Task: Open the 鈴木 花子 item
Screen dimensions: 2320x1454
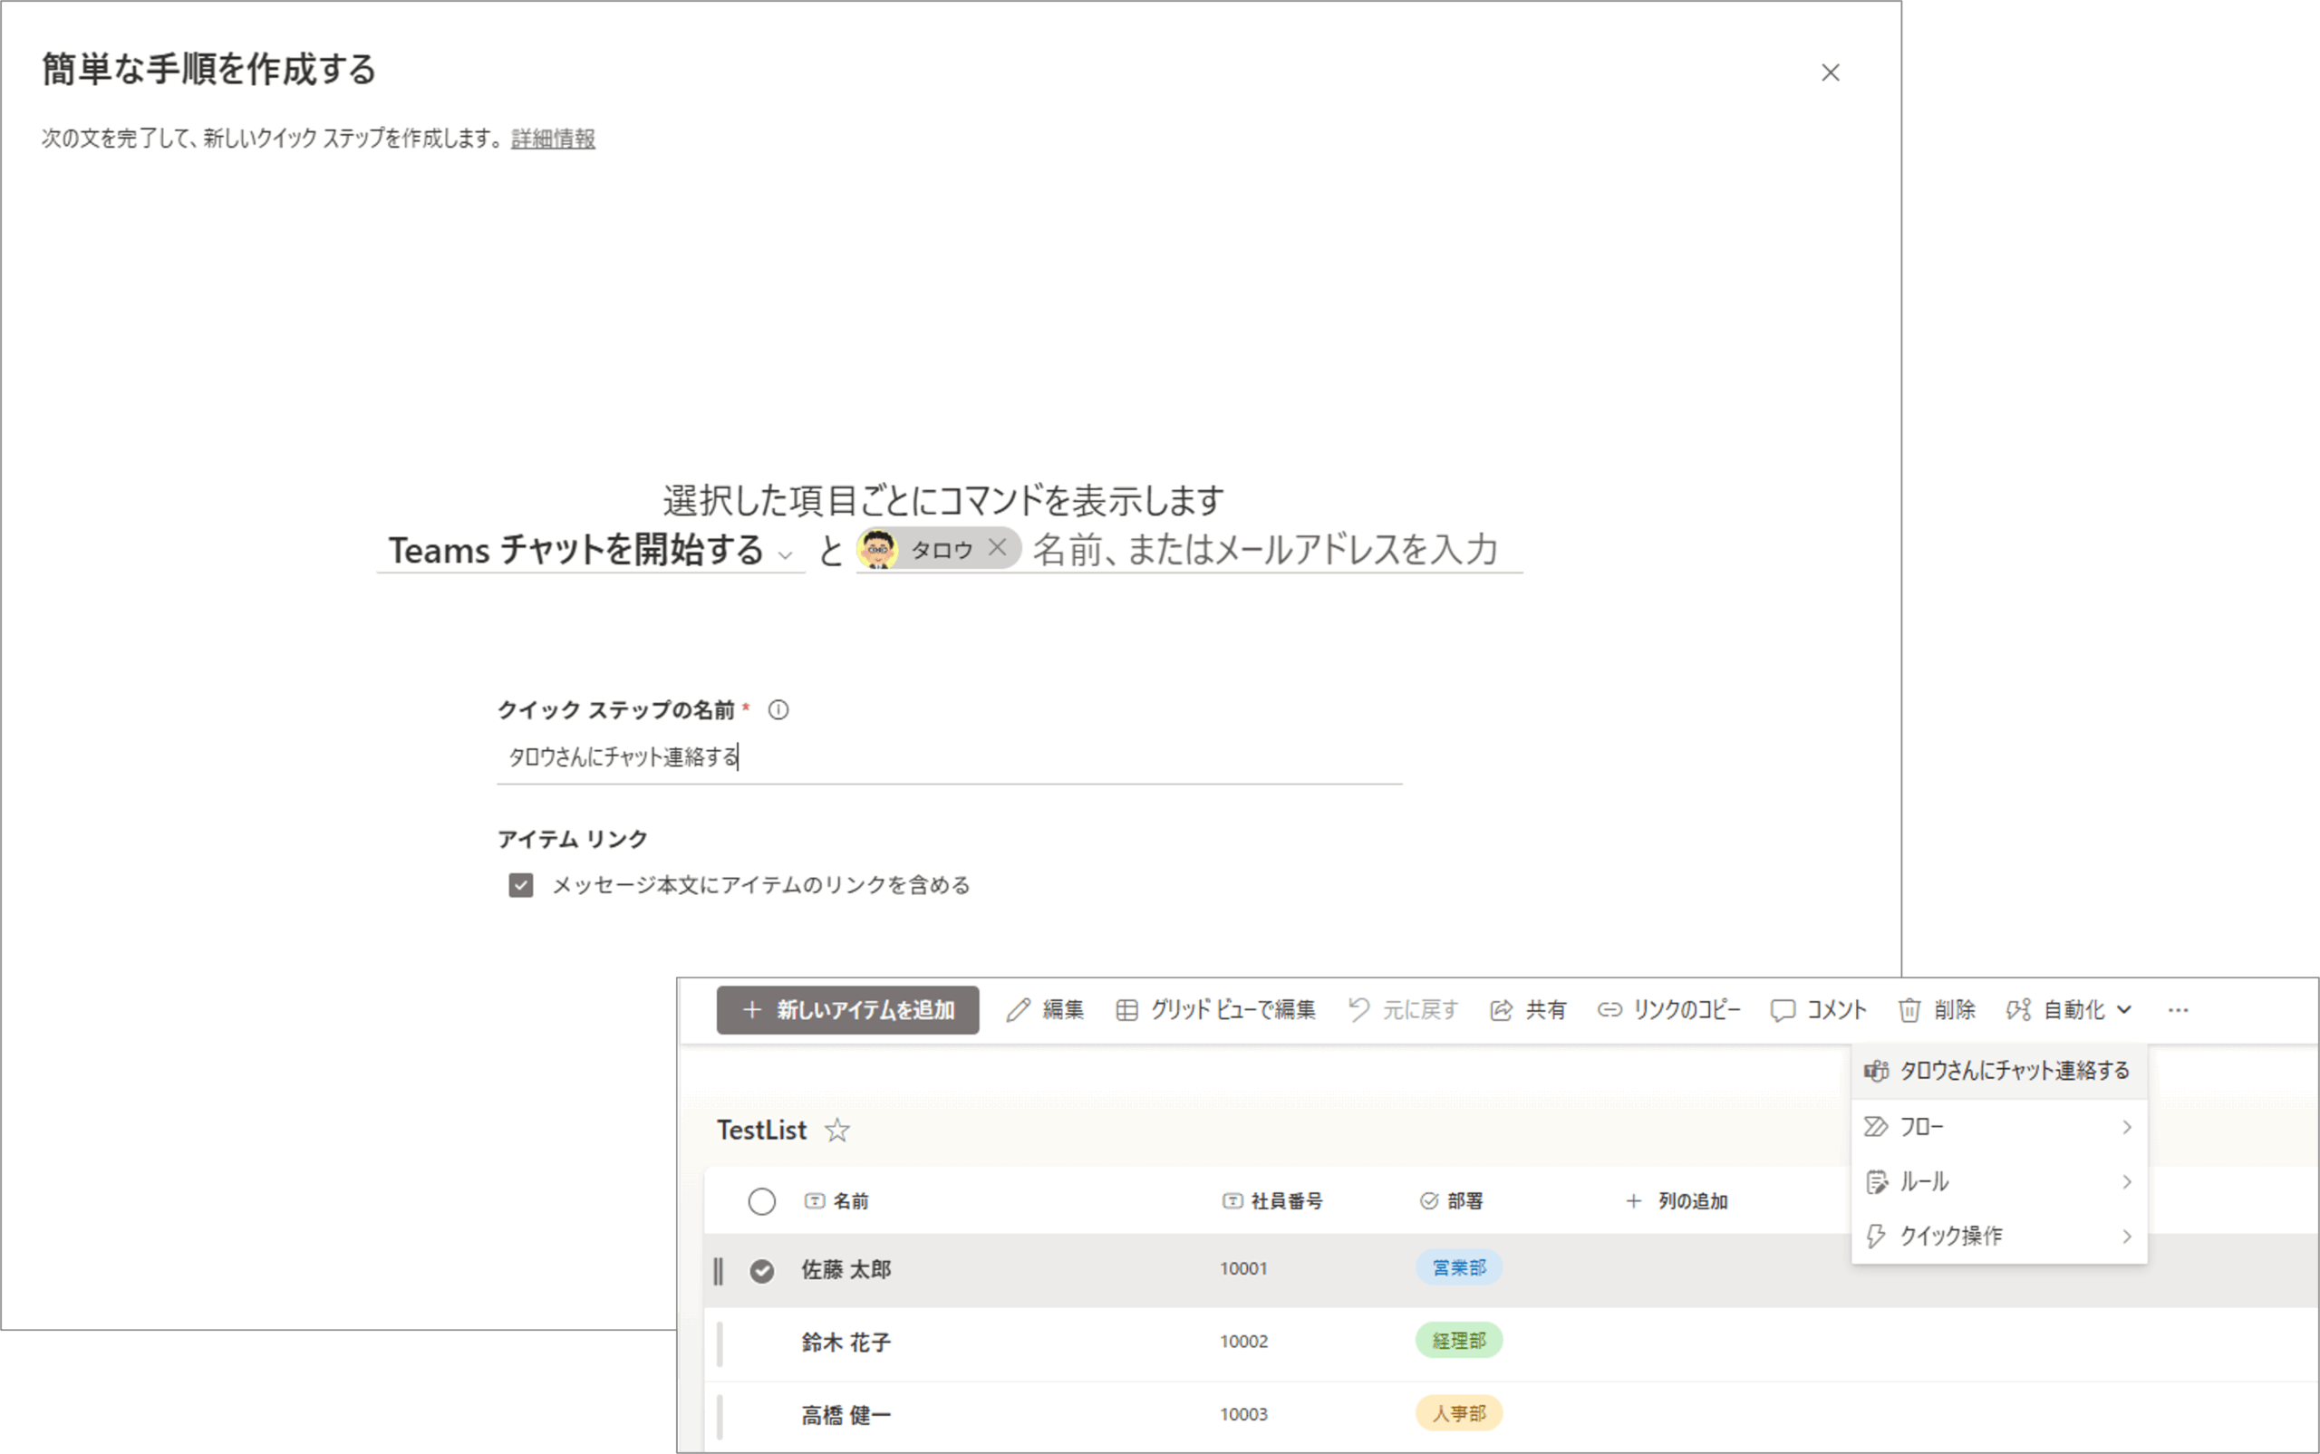Action: pos(846,1343)
